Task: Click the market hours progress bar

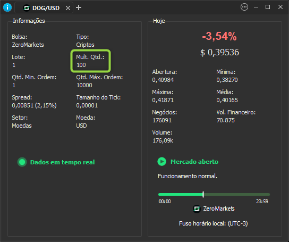Action: pos(214,194)
